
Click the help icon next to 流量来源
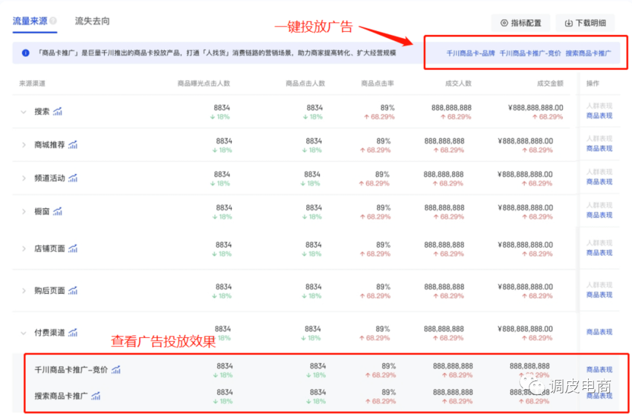coord(53,21)
